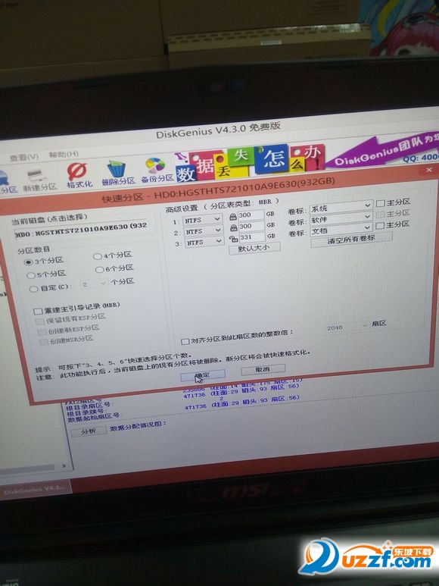The image size is (439, 586).
Task: Click the DiskGenius团队 promotional banner
Action: (382, 152)
